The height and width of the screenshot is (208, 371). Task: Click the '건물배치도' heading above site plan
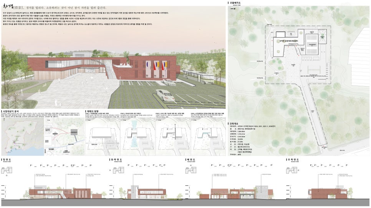coord(235,3)
